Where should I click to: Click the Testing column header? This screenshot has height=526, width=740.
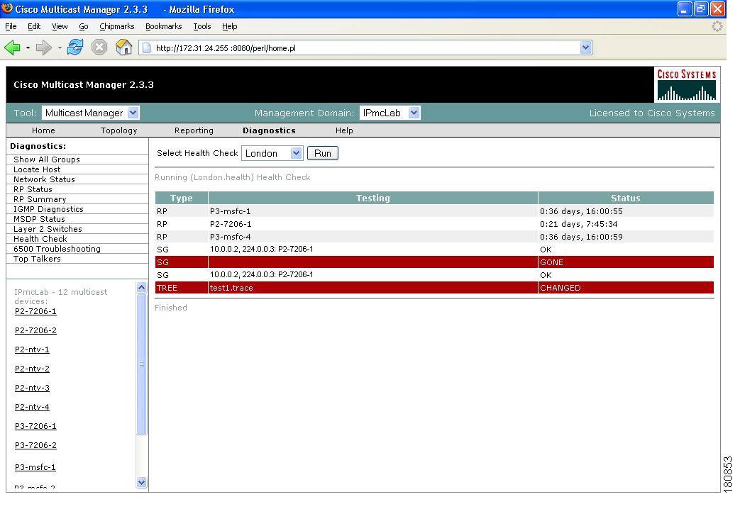[x=372, y=198]
